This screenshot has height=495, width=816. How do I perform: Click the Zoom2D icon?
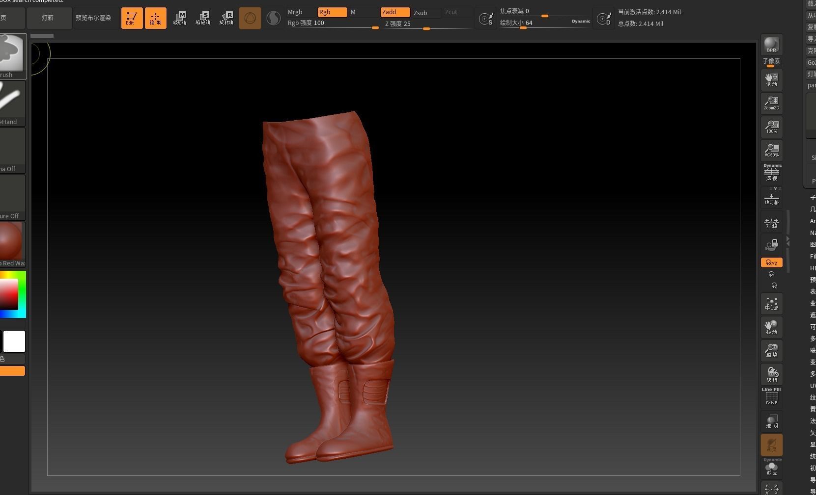(771, 103)
